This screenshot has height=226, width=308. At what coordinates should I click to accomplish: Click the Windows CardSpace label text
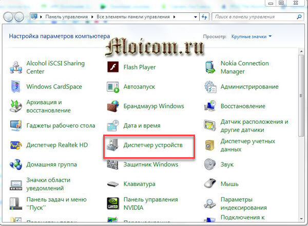[54, 87]
